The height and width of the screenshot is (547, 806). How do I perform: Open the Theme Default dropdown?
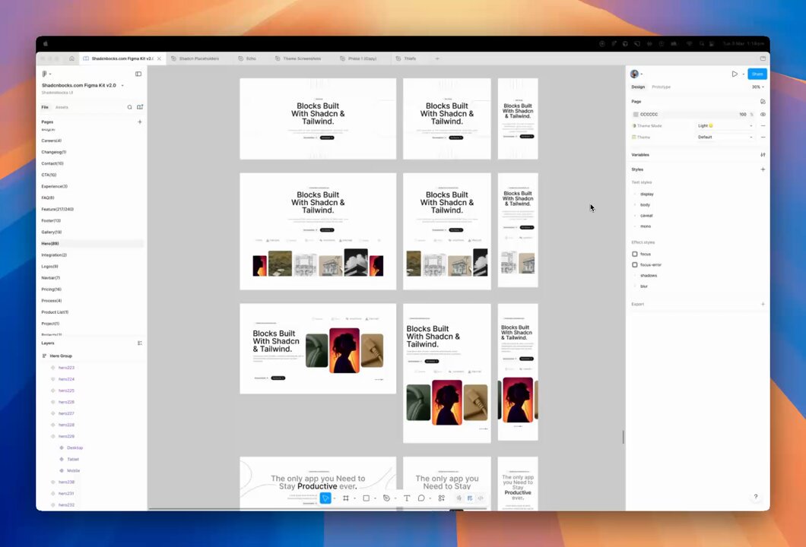[725, 138]
